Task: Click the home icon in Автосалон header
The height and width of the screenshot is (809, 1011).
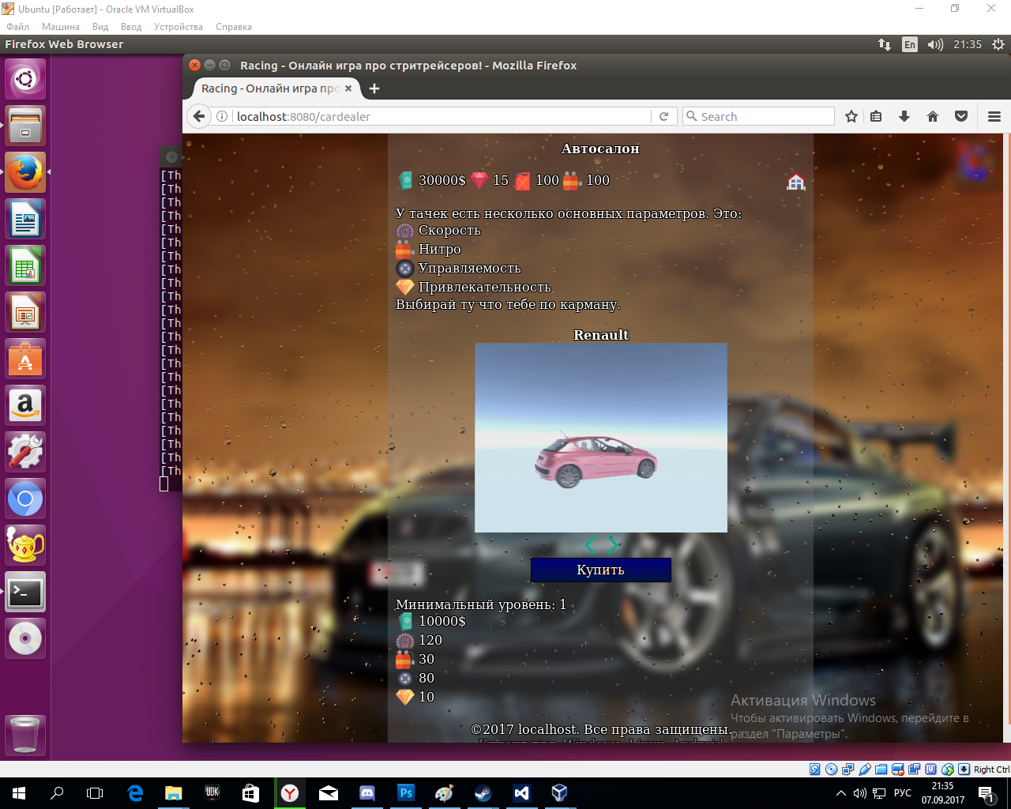Action: 795,182
